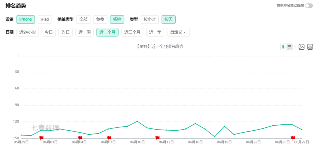
Task: Select 近24小时 date range
Action: click(x=28, y=32)
